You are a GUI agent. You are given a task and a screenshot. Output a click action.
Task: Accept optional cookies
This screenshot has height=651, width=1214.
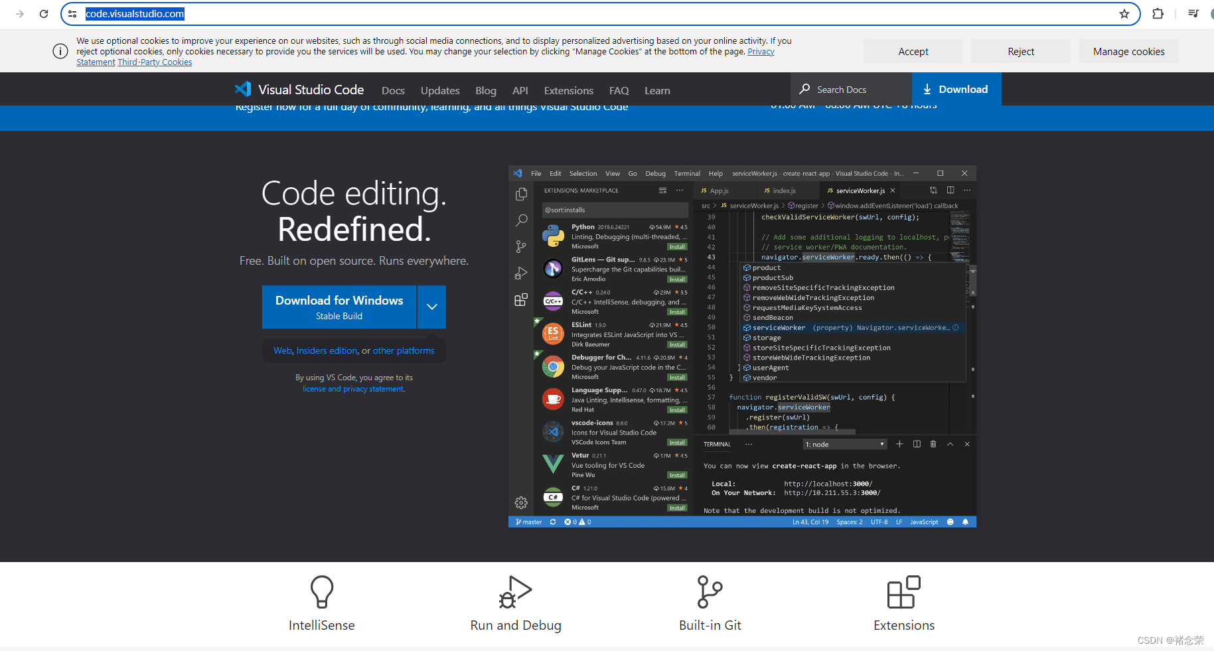[x=913, y=51]
